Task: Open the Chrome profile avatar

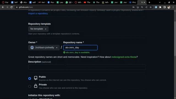Action: [x=169, y=7]
